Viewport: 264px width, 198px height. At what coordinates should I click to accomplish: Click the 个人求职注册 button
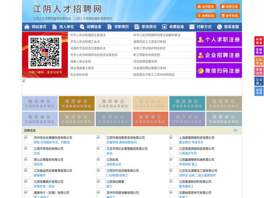[x=219, y=39]
